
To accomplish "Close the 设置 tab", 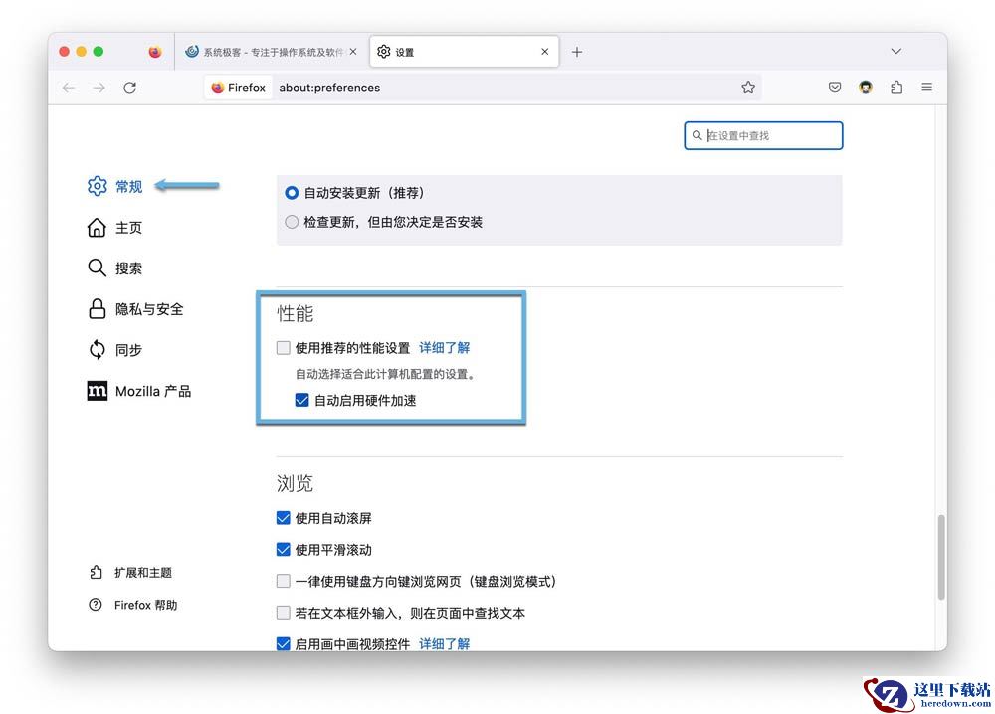I will coord(545,52).
